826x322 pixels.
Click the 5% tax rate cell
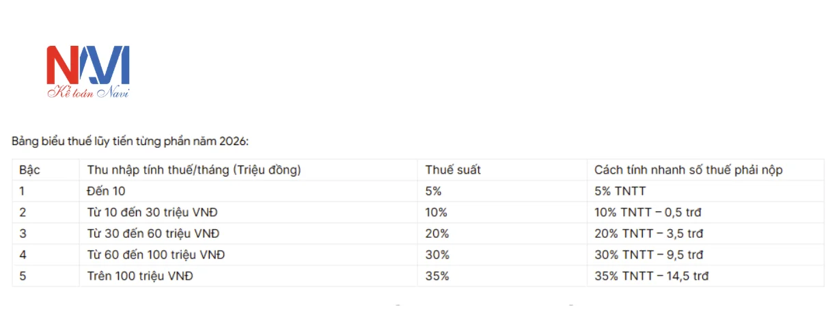pos(434,191)
